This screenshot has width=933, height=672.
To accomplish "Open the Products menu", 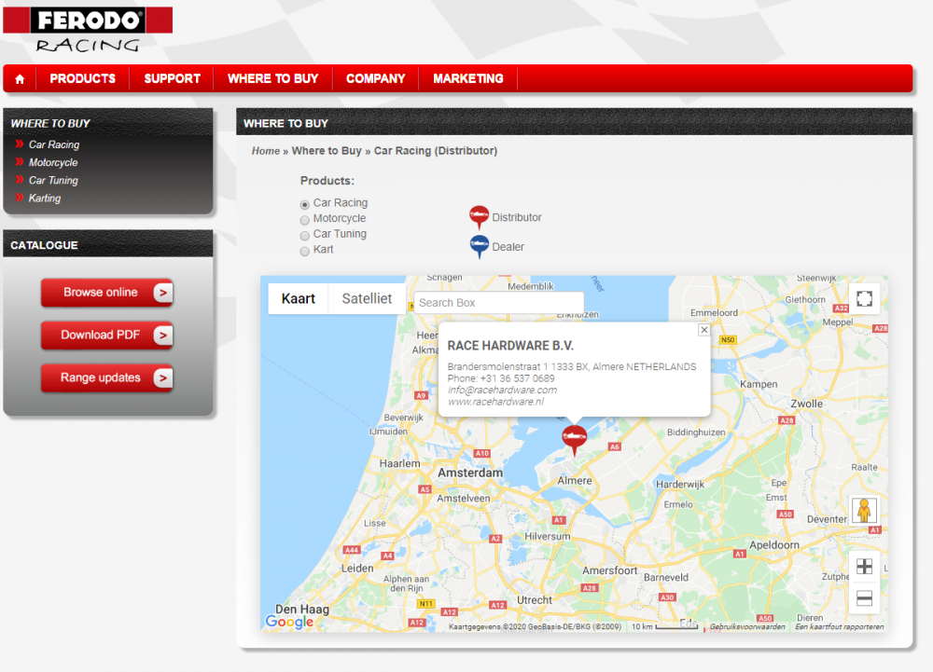I will click(x=83, y=78).
